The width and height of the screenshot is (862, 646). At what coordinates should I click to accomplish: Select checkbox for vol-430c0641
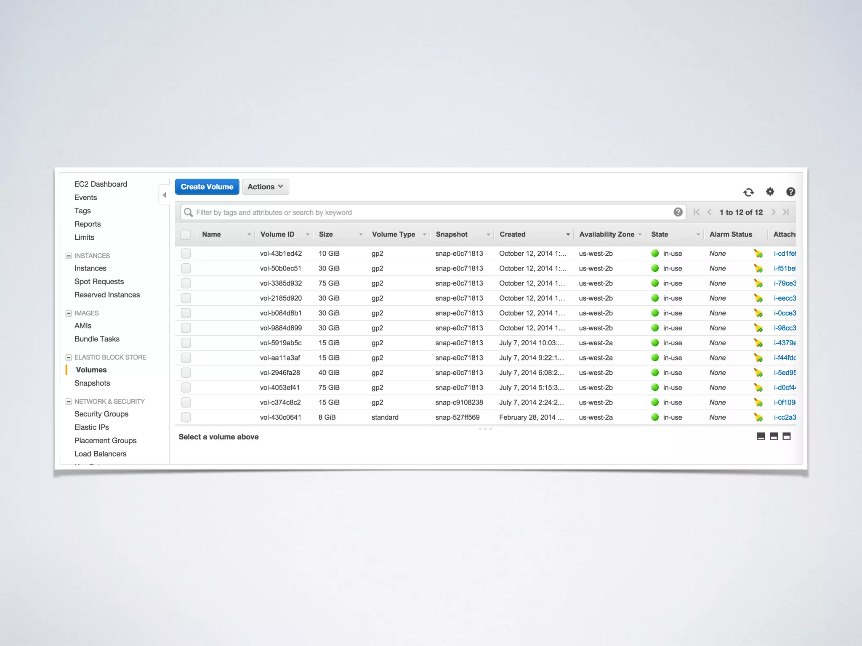pyautogui.click(x=186, y=417)
